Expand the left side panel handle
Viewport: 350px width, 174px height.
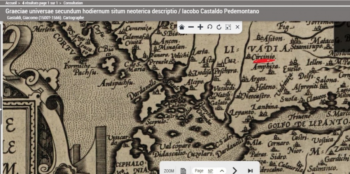click(x=1, y=109)
